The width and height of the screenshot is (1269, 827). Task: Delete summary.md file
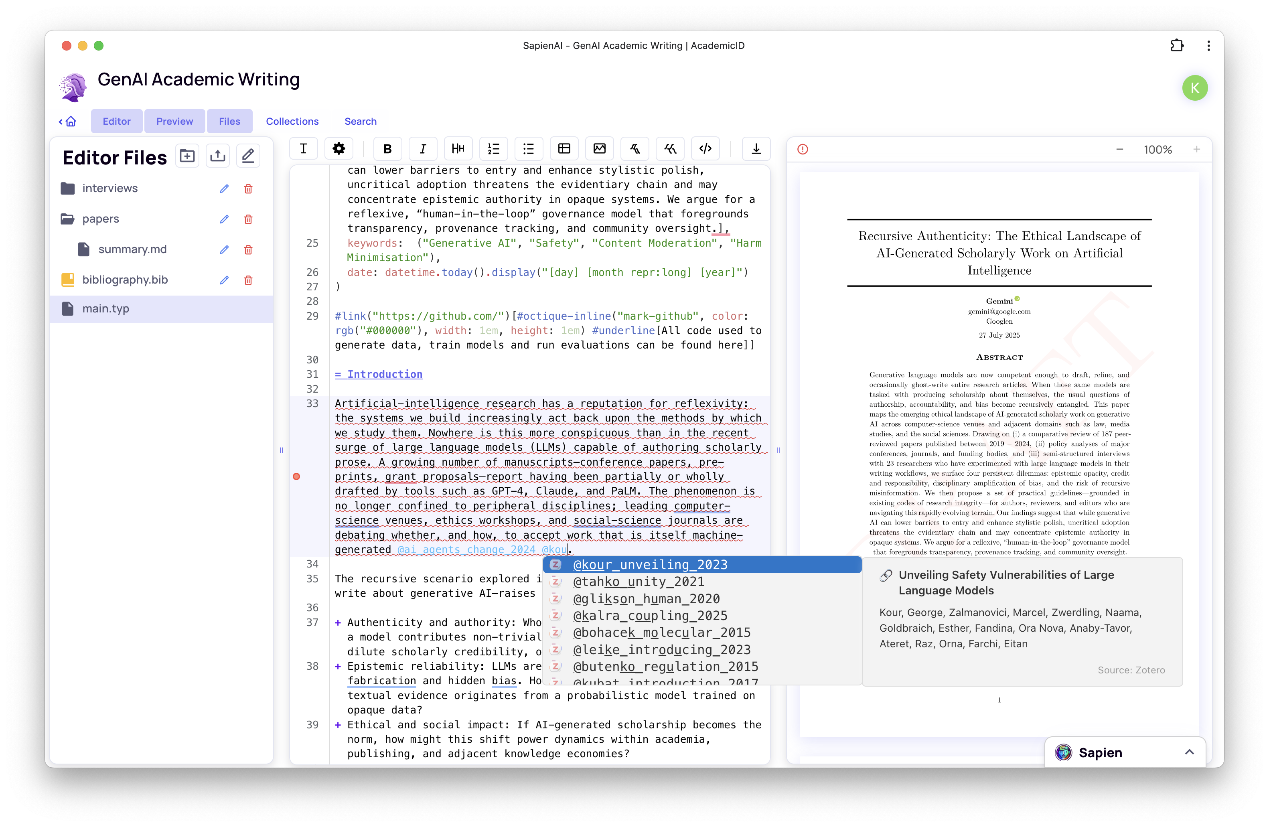click(248, 249)
